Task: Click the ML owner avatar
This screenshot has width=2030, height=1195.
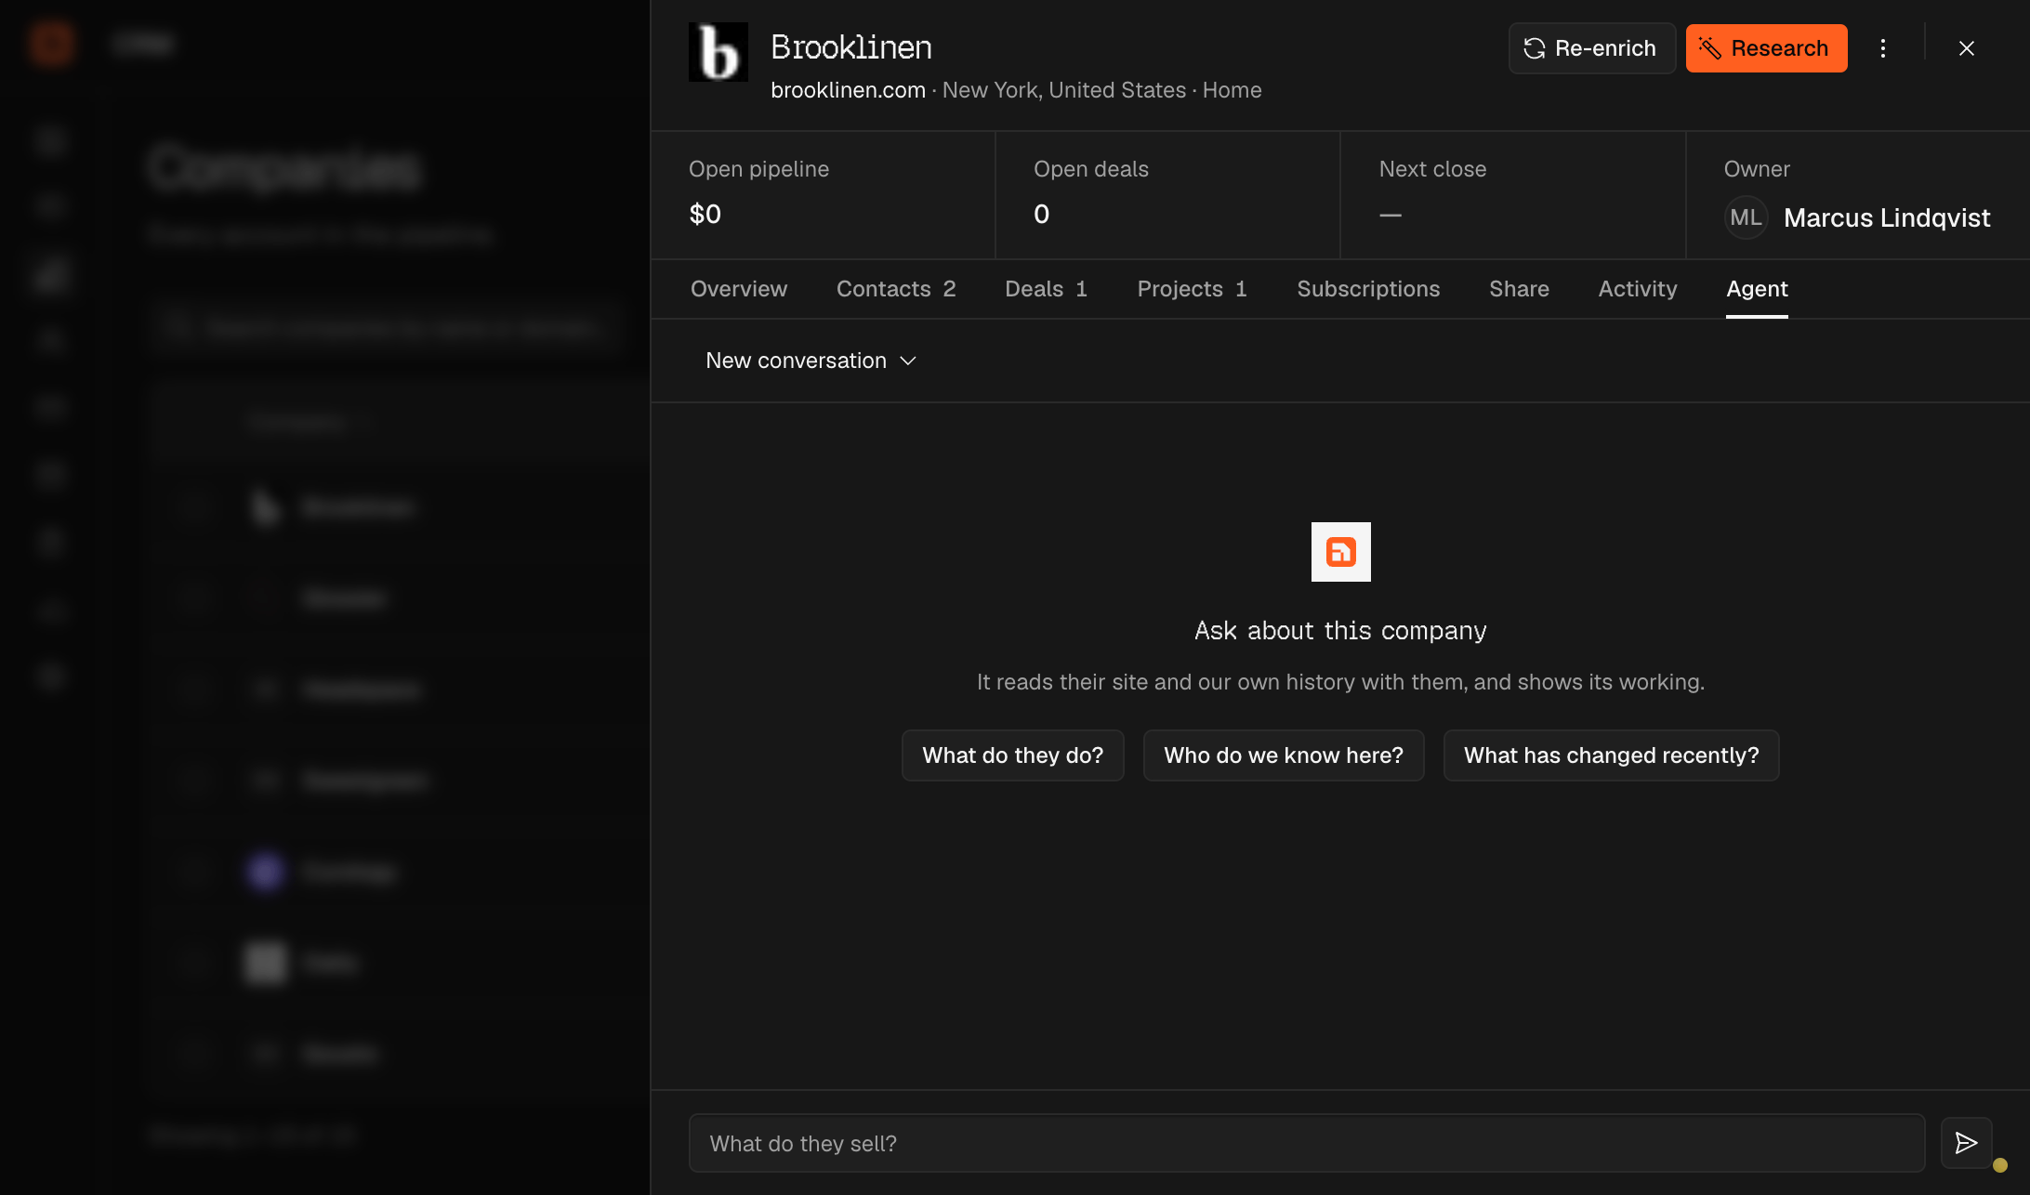Action: [1746, 217]
